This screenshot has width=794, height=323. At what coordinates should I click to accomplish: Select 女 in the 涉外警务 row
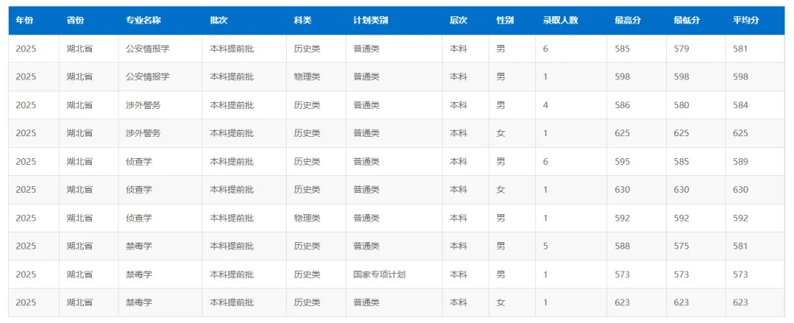click(501, 133)
